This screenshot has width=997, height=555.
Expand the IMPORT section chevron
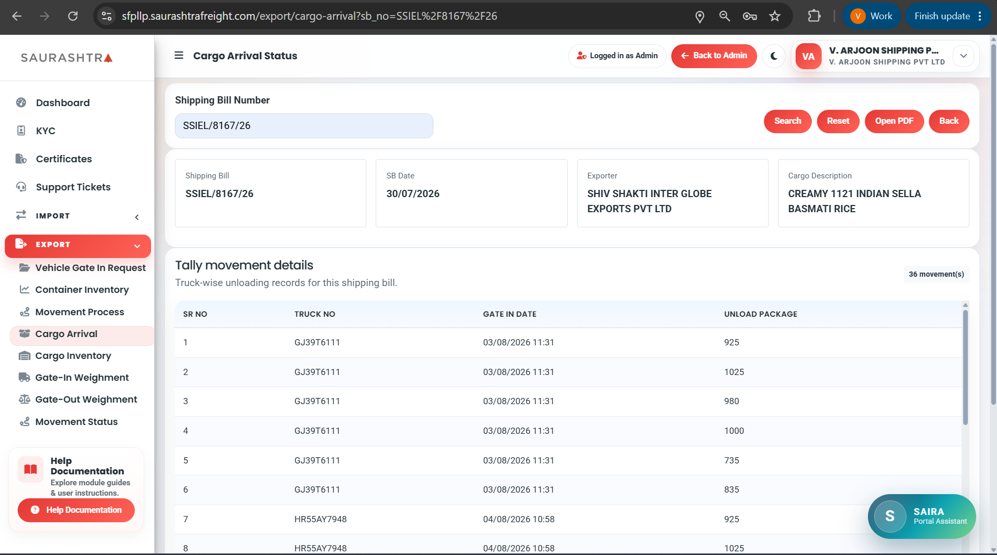pos(137,217)
